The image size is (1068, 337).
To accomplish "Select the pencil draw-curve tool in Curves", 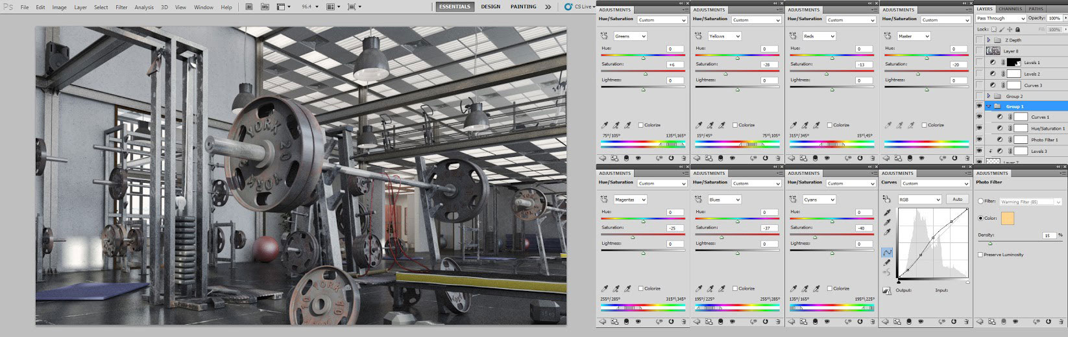I will coord(886,263).
